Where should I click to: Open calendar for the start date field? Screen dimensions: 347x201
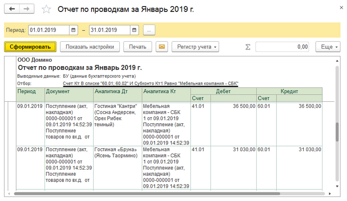pos(73,30)
